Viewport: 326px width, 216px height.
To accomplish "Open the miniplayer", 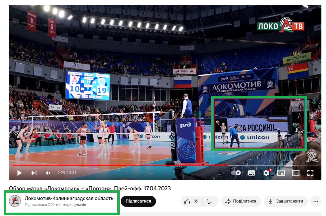I will (x=281, y=173).
